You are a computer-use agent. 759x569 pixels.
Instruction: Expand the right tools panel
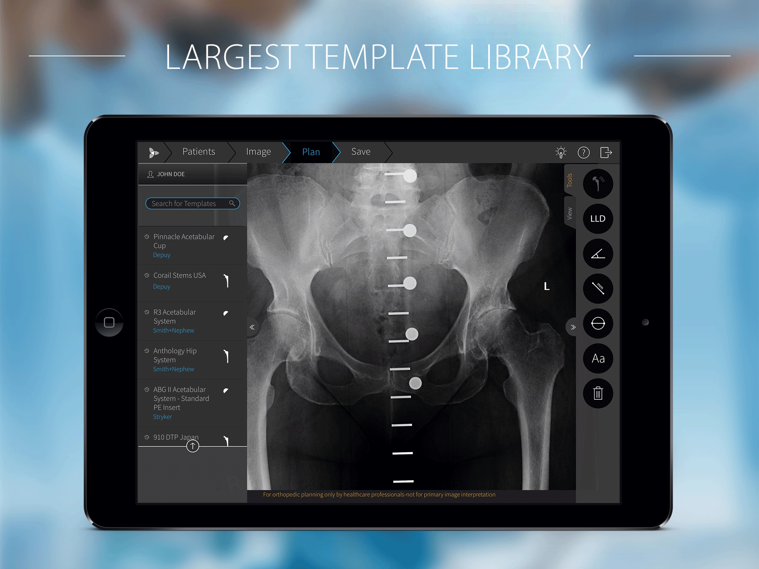571,326
